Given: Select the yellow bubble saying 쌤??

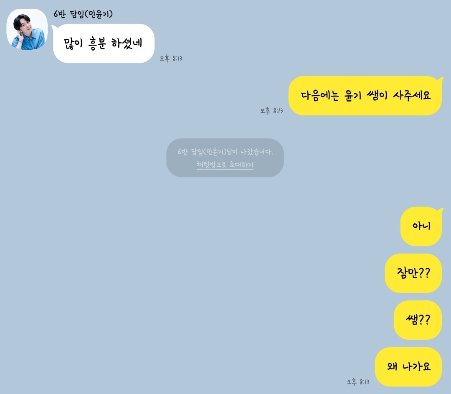Looking at the screenshot, I should point(418,320).
